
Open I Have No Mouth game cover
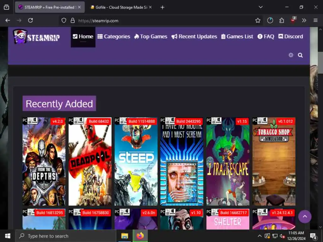(x=182, y=162)
